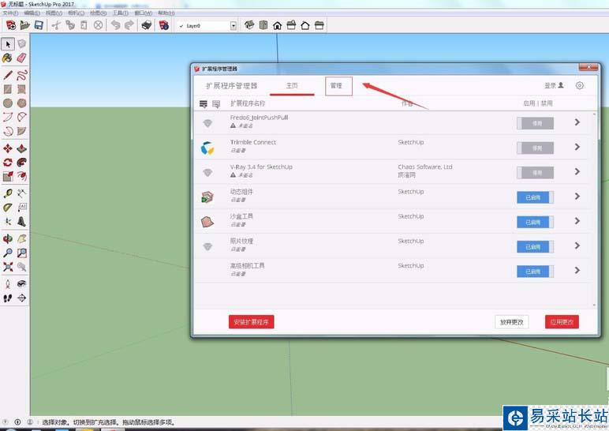
Task: Expand 沙盒工具 details chevron
Action: 577,221
